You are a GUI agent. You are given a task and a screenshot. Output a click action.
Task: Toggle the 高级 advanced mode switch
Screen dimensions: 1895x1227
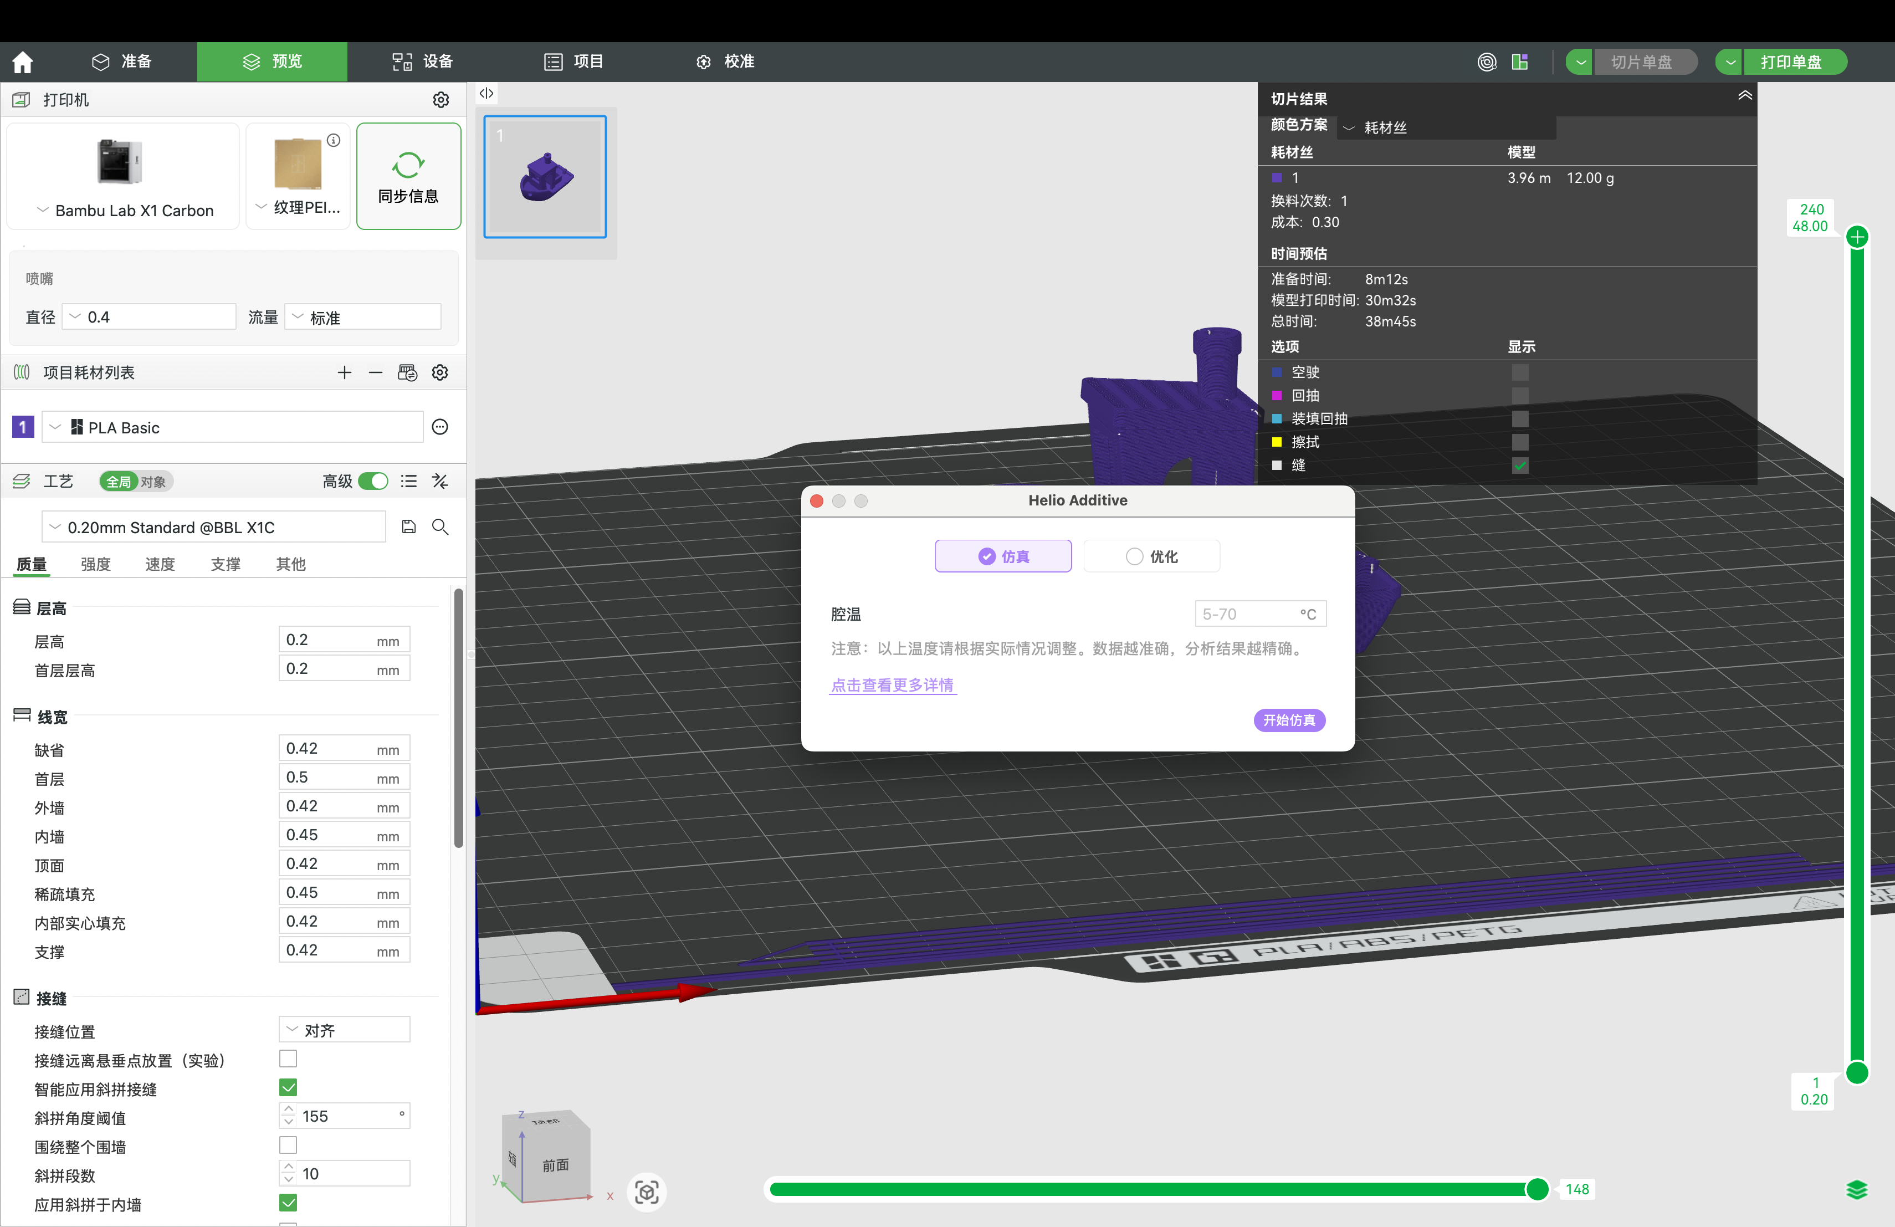(x=373, y=481)
